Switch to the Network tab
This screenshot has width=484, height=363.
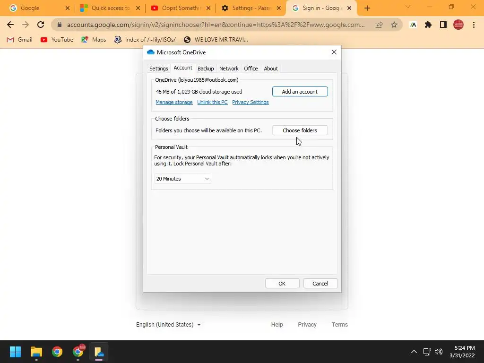[x=229, y=69]
